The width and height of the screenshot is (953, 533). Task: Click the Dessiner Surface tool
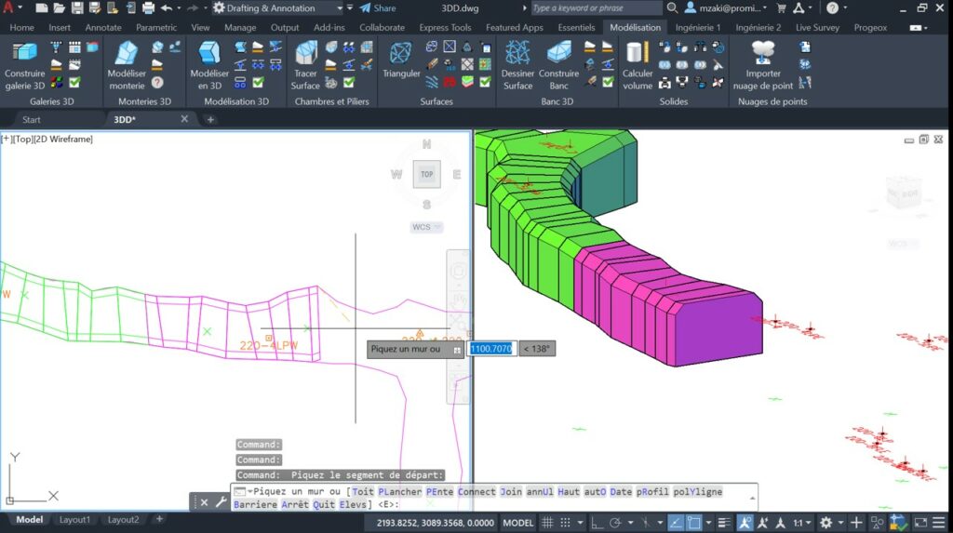click(x=517, y=66)
